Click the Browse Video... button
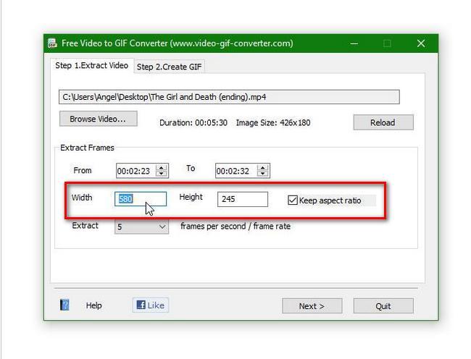 [99, 119]
